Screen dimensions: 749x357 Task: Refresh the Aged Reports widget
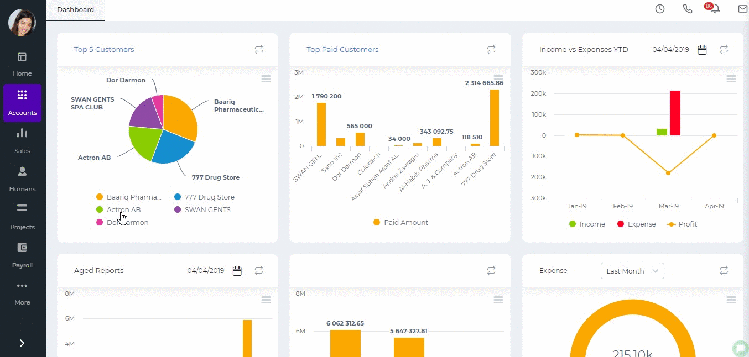(x=259, y=271)
